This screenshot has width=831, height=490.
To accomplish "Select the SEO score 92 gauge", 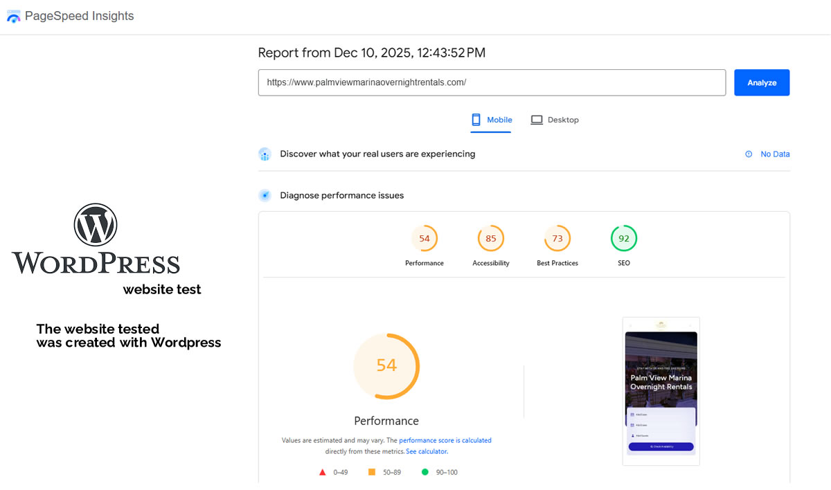I will (624, 239).
